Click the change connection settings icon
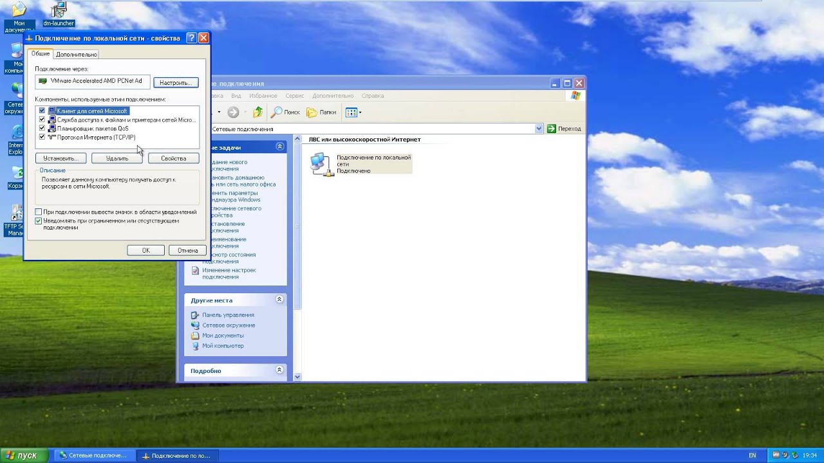The height and width of the screenshot is (463, 824). [195, 271]
